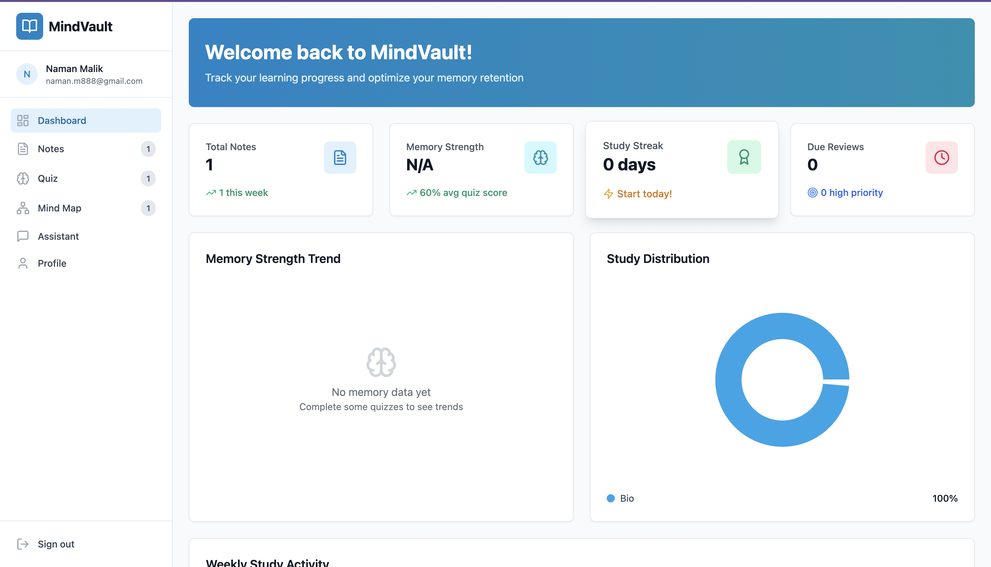Go to Notes in the sidebar
This screenshot has height=567, width=991.
[x=51, y=149]
